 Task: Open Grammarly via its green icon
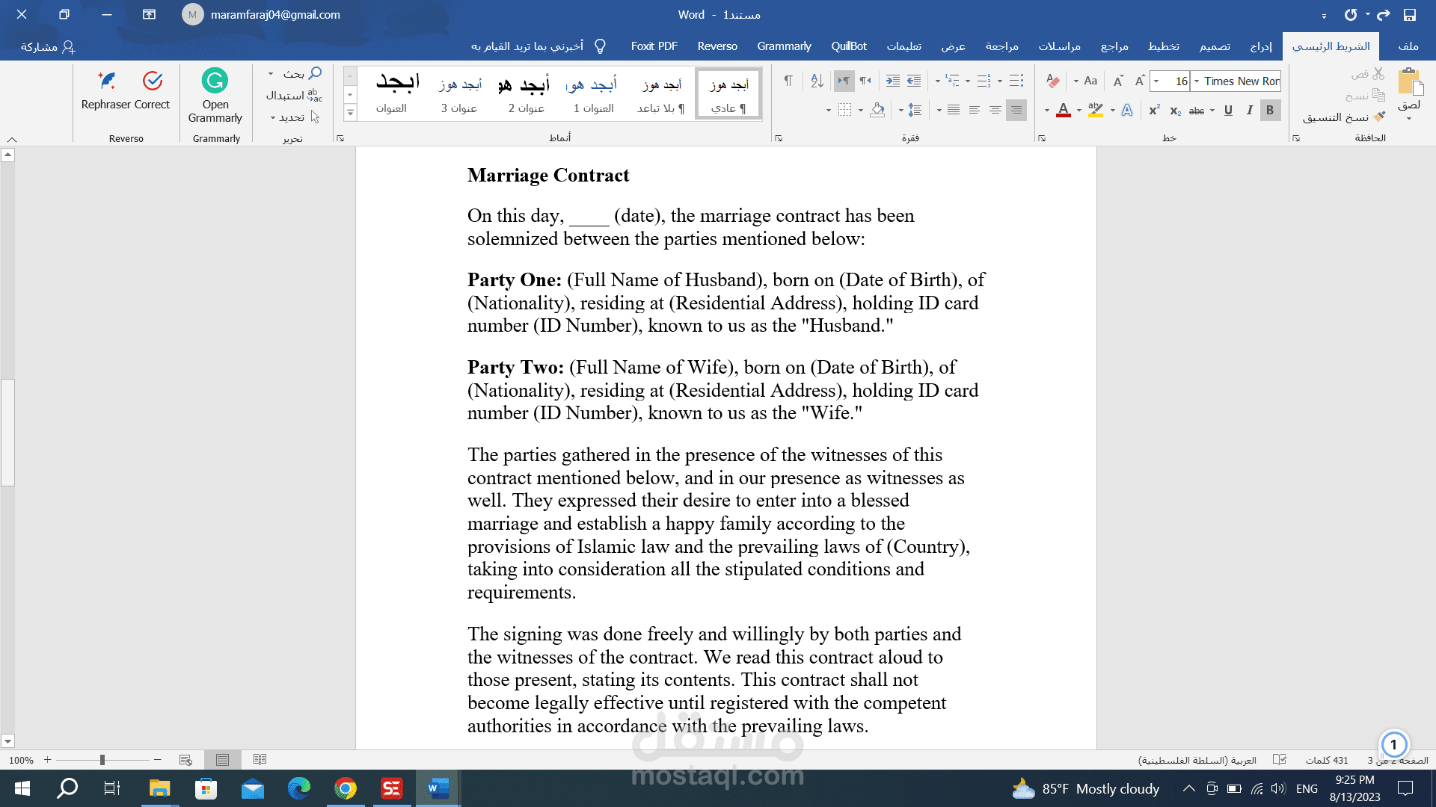tap(215, 81)
